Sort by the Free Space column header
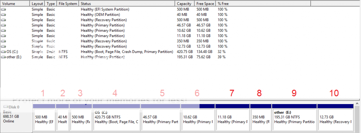 (x=205, y=4)
